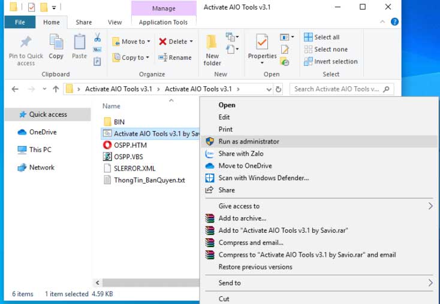
Task: Open Application Tools tab
Action: coord(163,22)
